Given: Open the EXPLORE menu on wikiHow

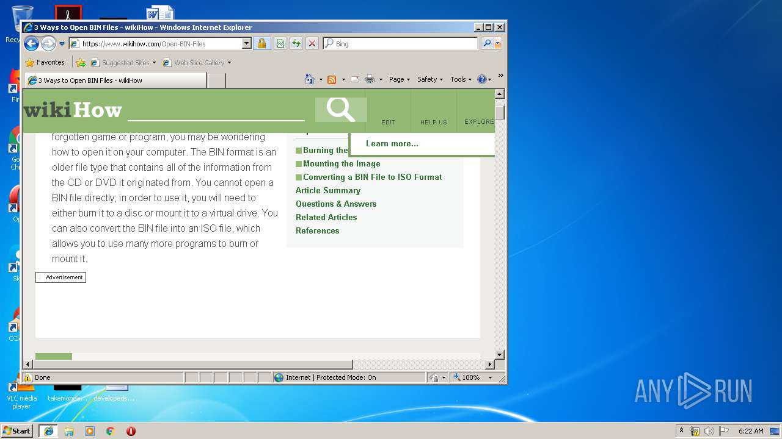Looking at the screenshot, I should coord(479,121).
